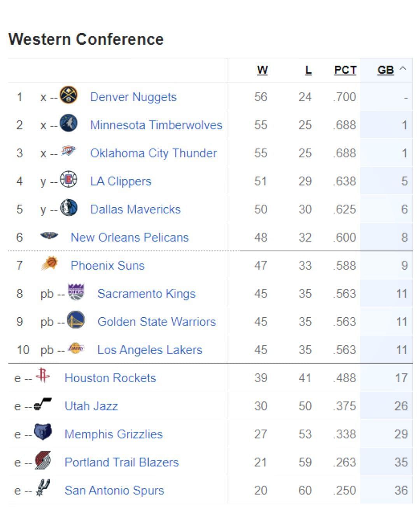The image size is (420, 525).
Task: Click the Memphis Grizzlies logo icon
Action: (43, 432)
